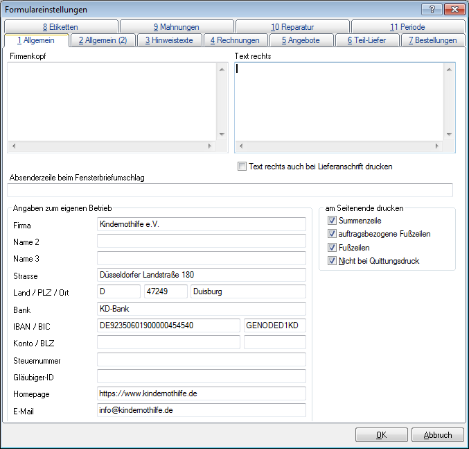Screen dimensions: 469x449
Task: Uncheck the Summenzeile checkbox
Action: [x=333, y=221]
